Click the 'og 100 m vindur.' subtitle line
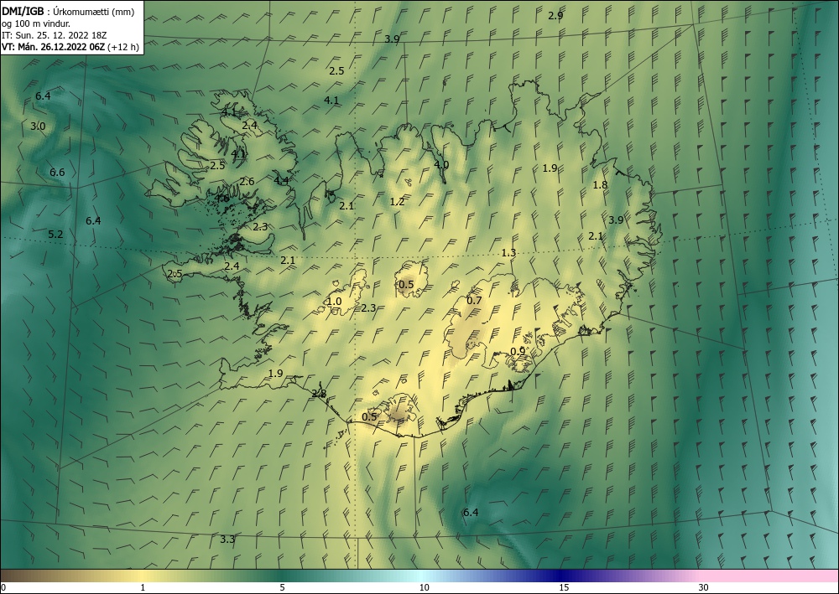 pyautogui.click(x=36, y=23)
